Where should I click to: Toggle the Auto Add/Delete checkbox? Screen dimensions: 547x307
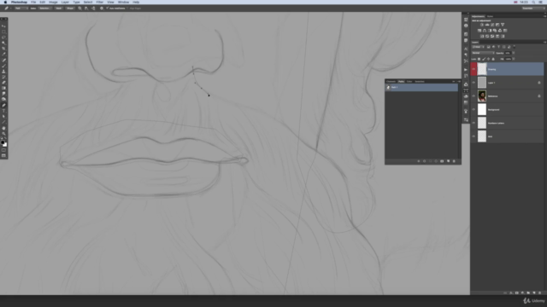(x=108, y=8)
